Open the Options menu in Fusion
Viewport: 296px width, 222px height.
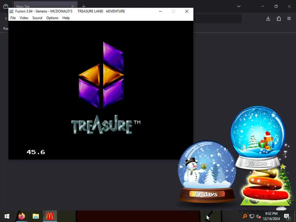[x=52, y=18]
